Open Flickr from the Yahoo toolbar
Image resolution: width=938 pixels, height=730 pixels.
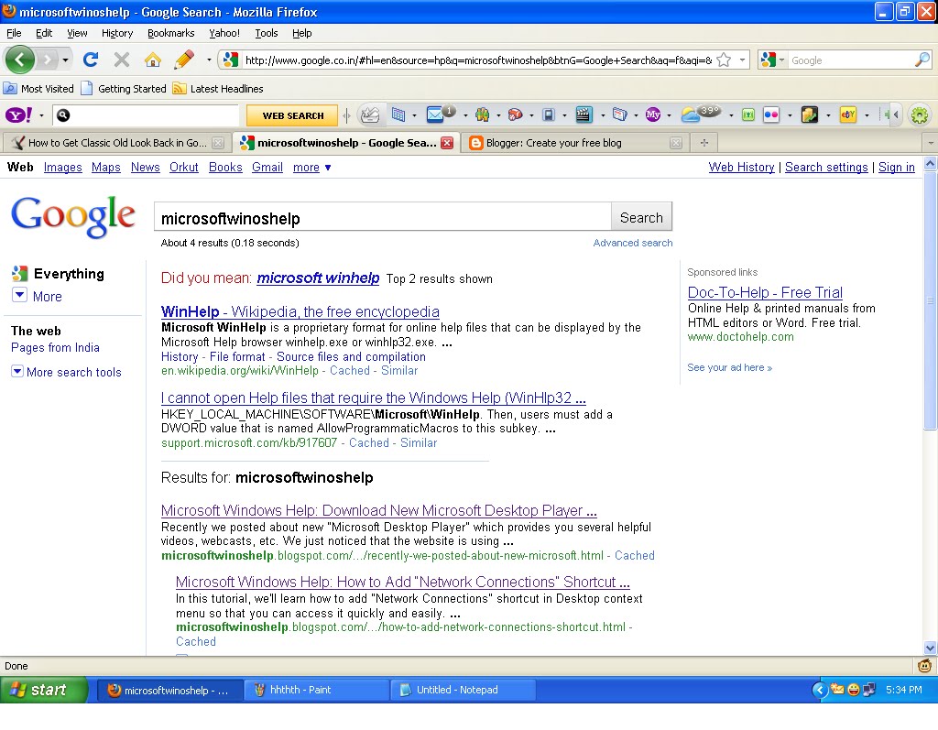[x=772, y=115]
